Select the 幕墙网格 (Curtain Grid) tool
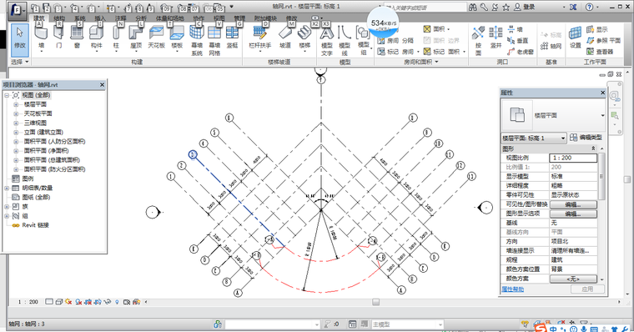The image size is (634, 332). click(214, 40)
